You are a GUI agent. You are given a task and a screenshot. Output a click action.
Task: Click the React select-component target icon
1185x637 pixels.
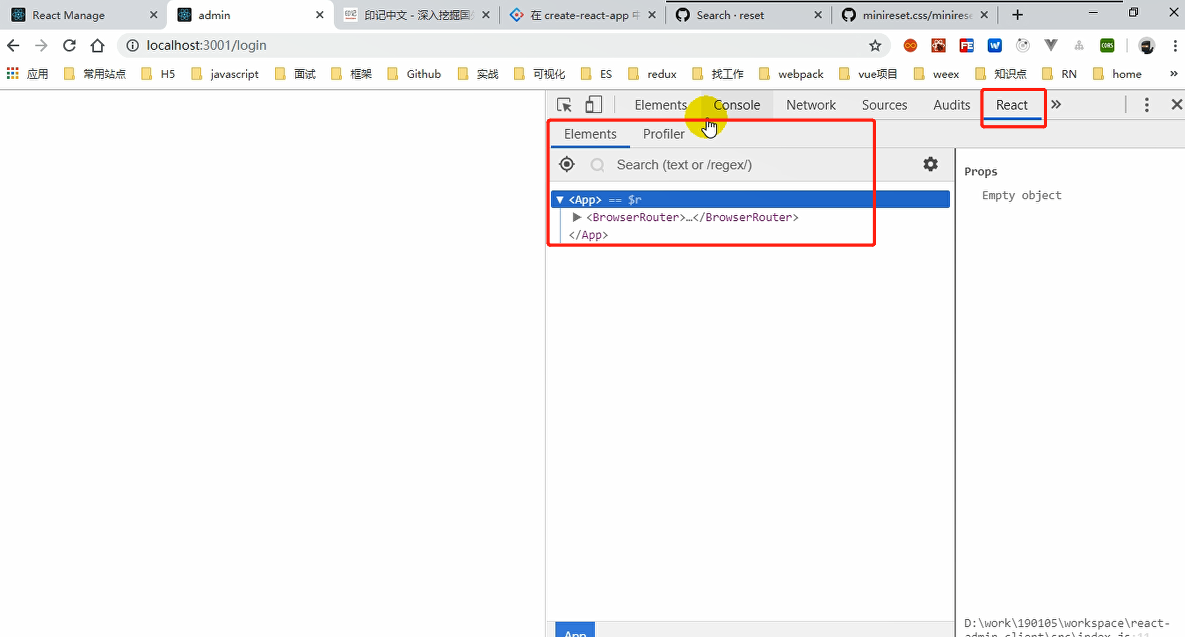[567, 164]
